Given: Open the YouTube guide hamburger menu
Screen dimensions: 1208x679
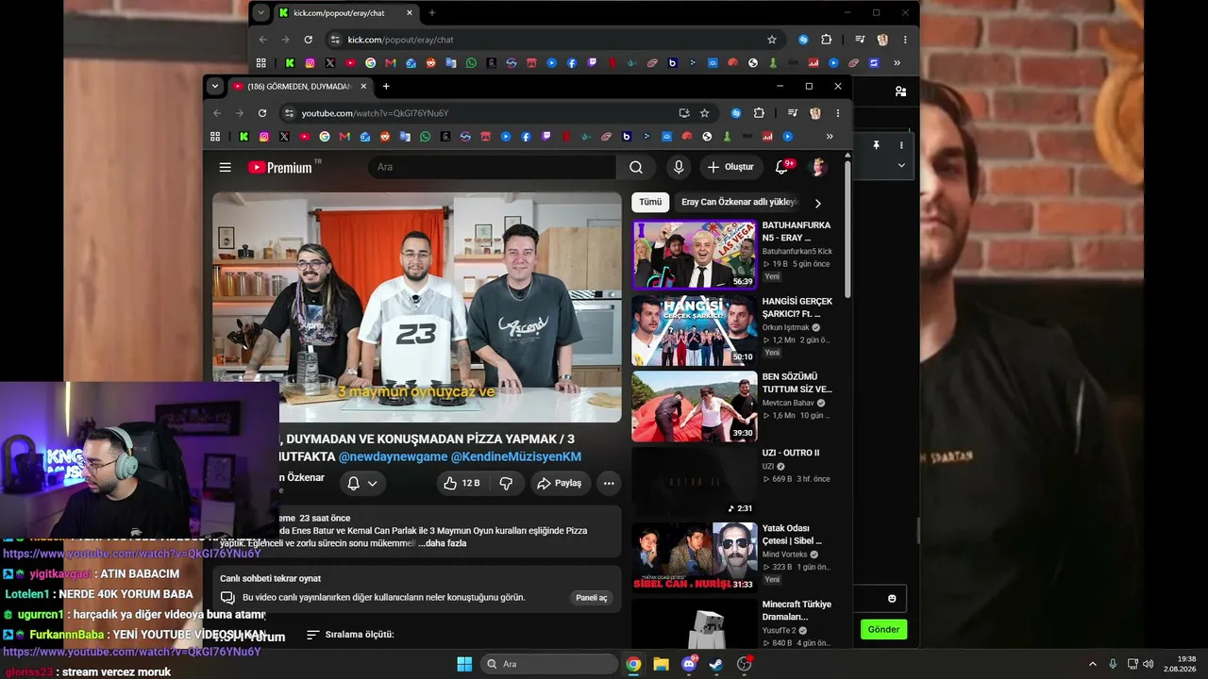Looking at the screenshot, I should pos(225,167).
